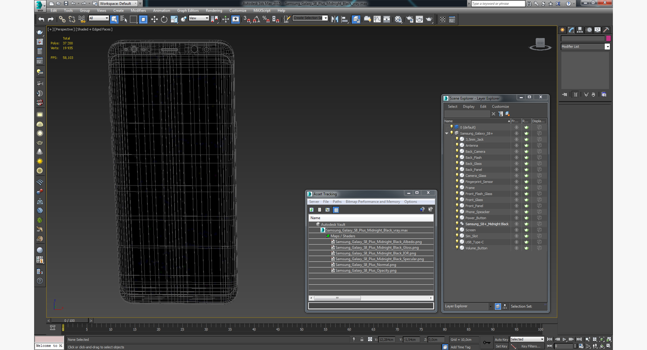
Task: Click the Key Filters button
Action: pos(530,346)
